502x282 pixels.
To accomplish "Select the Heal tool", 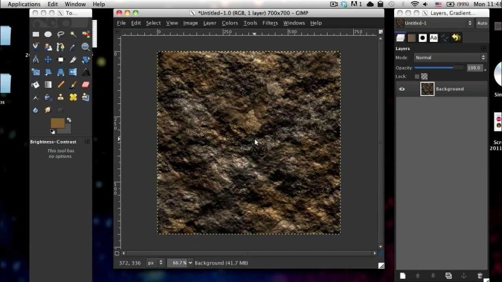I will (x=73, y=97).
